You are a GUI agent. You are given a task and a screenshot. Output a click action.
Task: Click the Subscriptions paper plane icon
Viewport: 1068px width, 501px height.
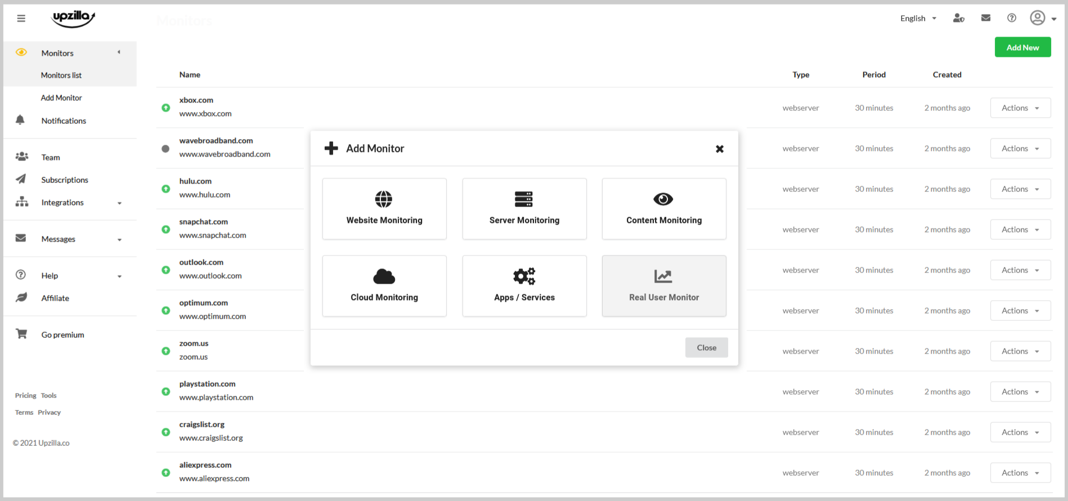tap(21, 179)
